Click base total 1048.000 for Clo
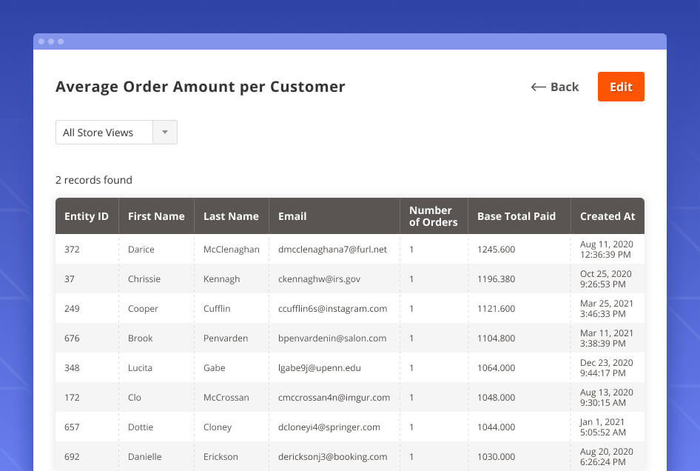The width and height of the screenshot is (700, 471). click(496, 398)
